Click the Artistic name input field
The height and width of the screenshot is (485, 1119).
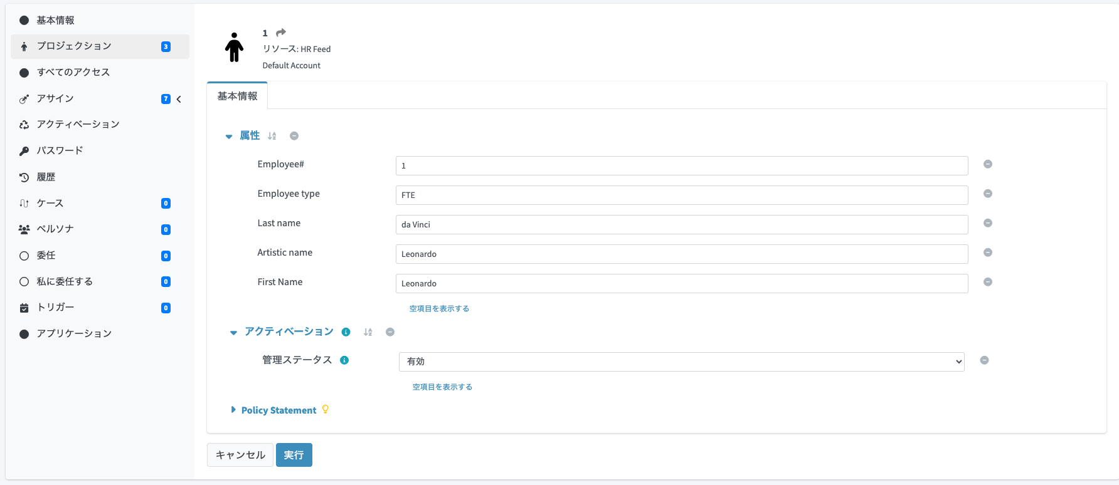(x=682, y=254)
